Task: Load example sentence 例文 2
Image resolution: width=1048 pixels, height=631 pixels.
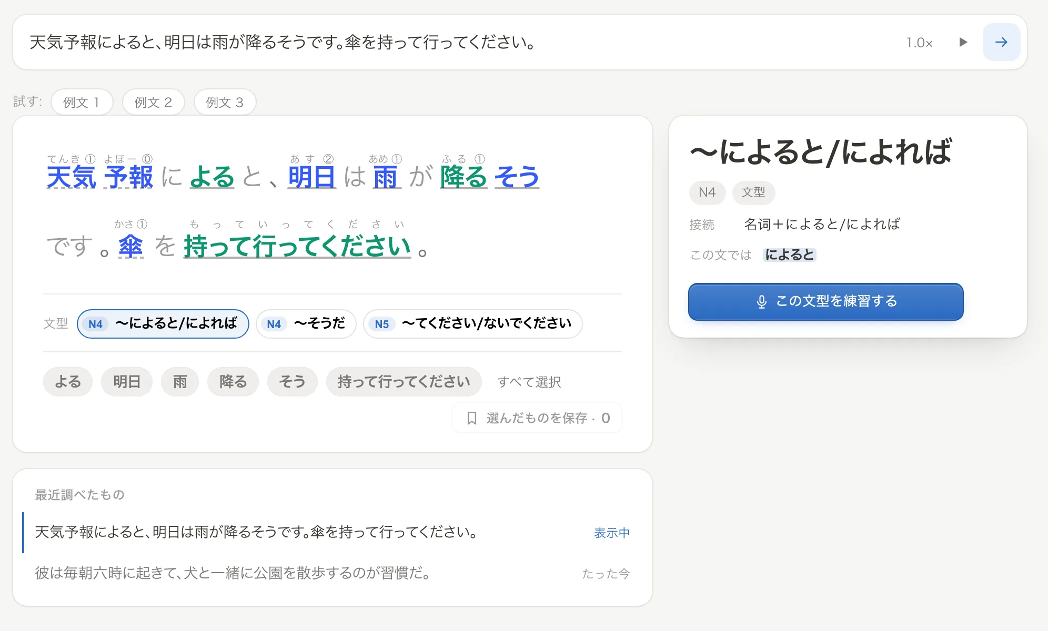Action: [x=153, y=102]
